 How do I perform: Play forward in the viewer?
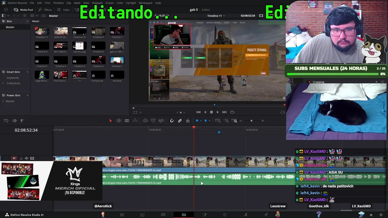point(218,112)
